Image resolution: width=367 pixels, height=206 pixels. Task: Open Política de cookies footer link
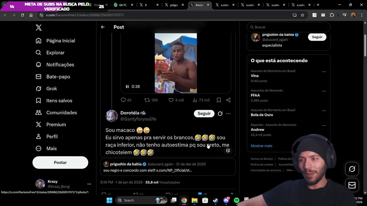(262, 165)
